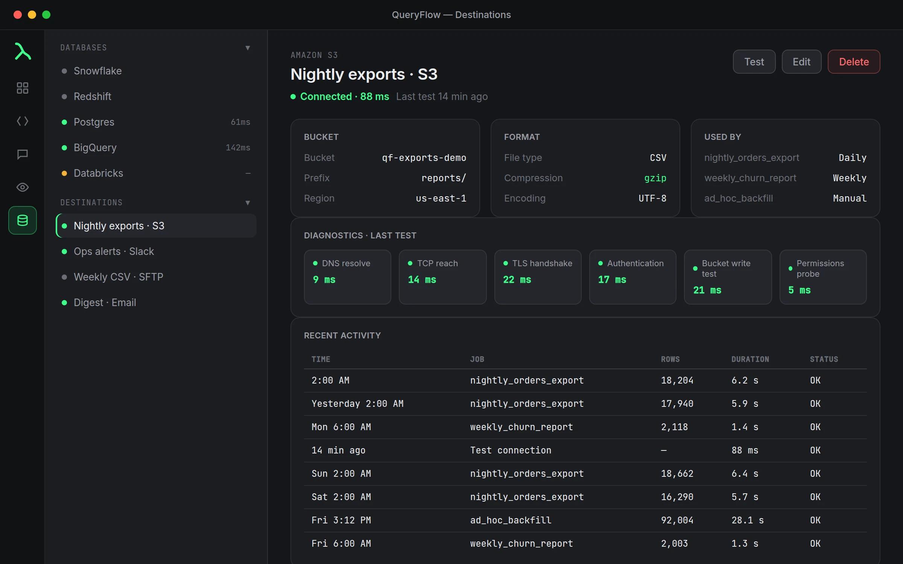Viewport: 903px width, 564px height.
Task: Select the Fri 3:12 PM ad_hoc_backfill row
Action: tap(585, 520)
